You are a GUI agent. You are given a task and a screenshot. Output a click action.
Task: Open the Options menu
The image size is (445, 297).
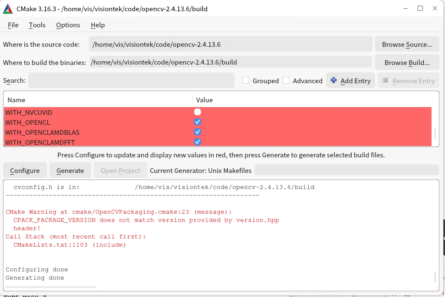pyautogui.click(x=68, y=25)
